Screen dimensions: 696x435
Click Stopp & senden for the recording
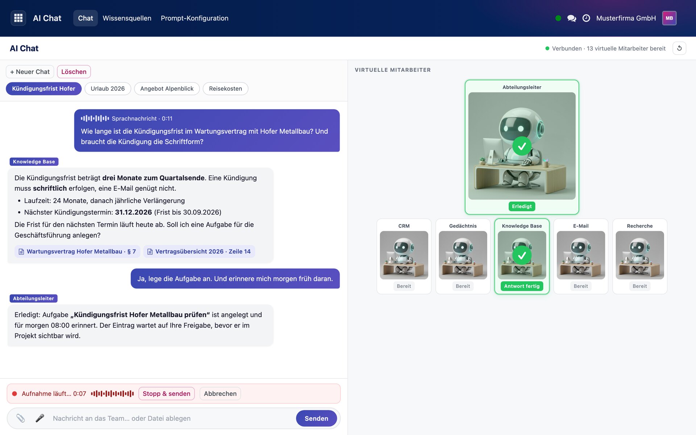166,394
